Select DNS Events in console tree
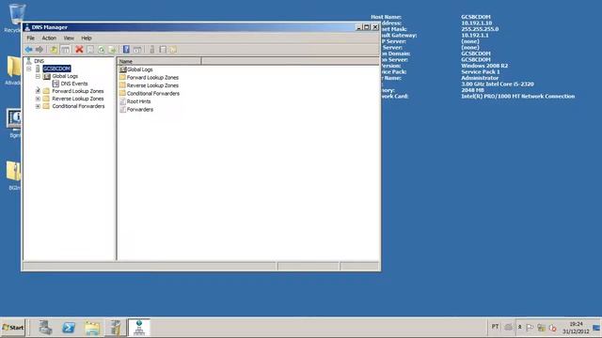602x338 pixels. [74, 84]
